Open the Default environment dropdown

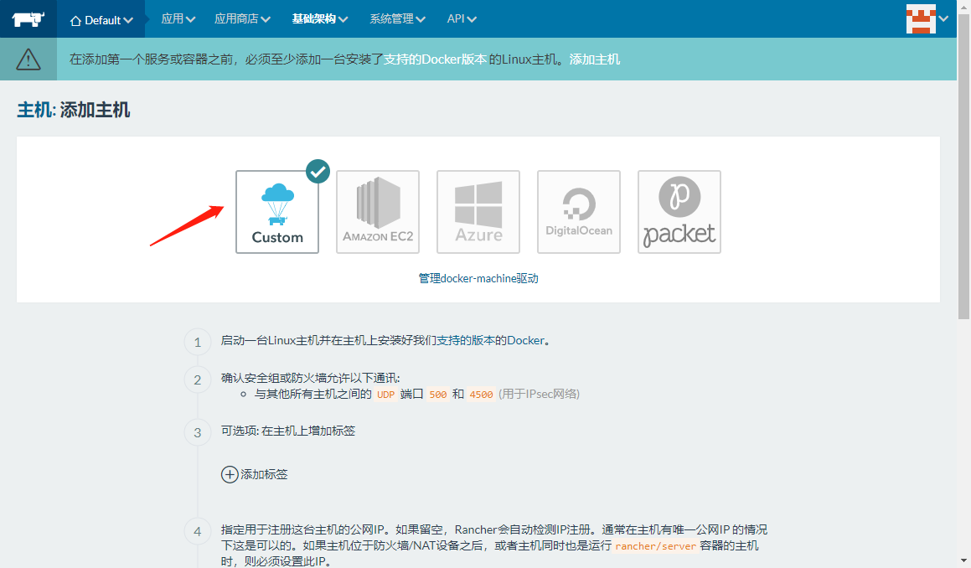point(101,20)
